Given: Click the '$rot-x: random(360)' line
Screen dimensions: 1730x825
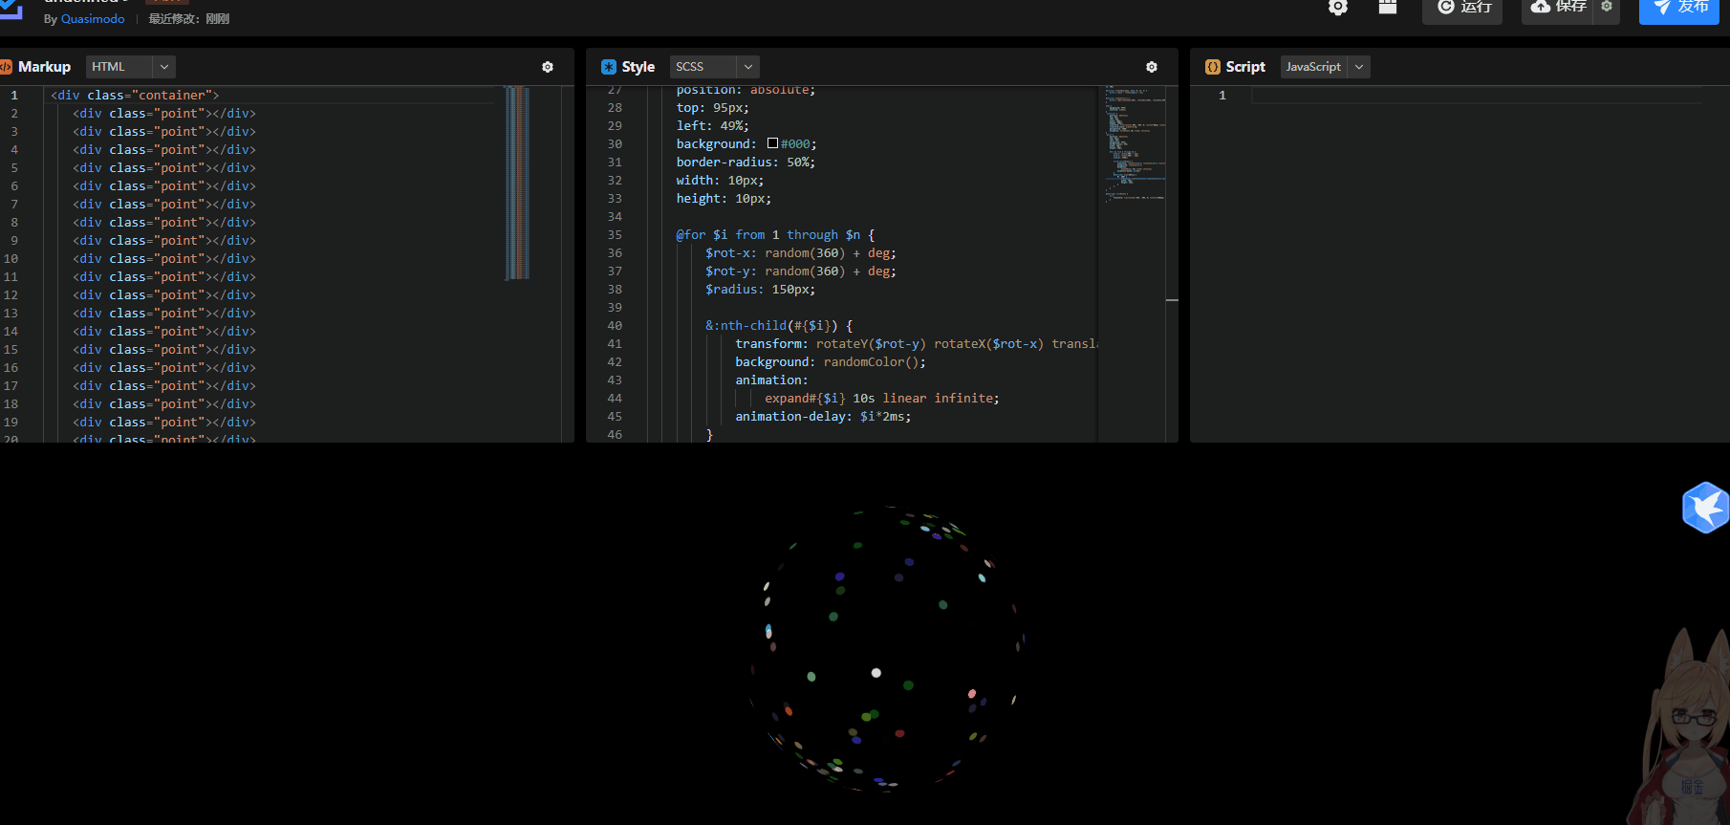Looking at the screenshot, I should coord(801,253).
